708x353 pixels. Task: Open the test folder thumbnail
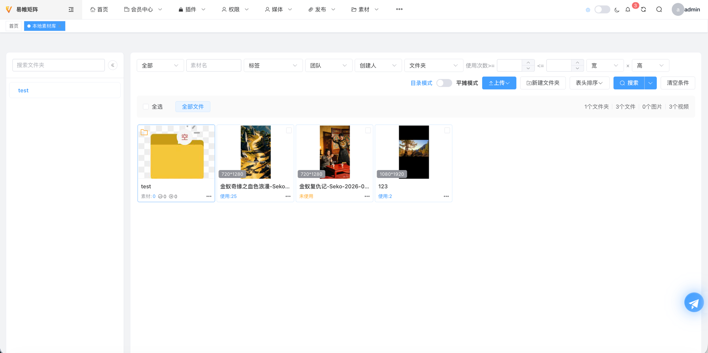pos(176,152)
